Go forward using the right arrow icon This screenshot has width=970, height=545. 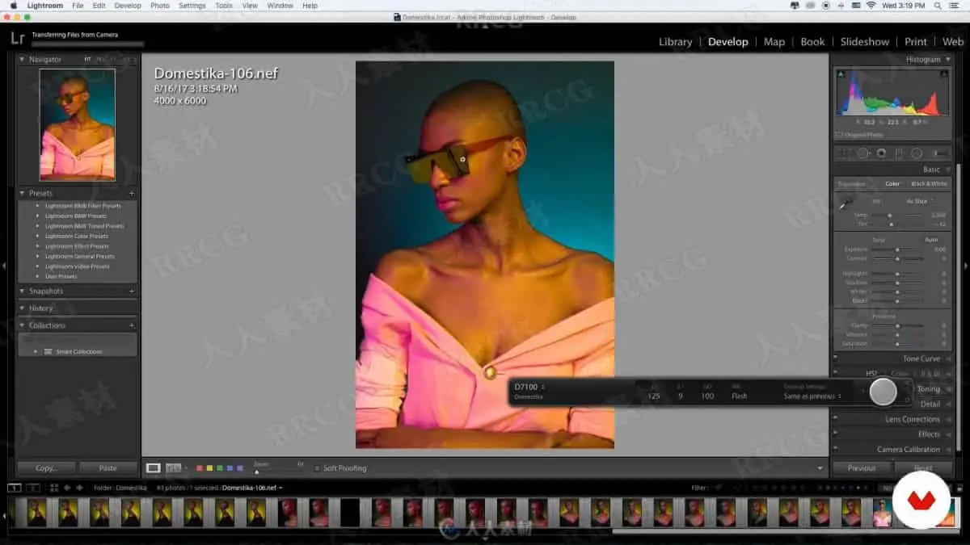79,488
